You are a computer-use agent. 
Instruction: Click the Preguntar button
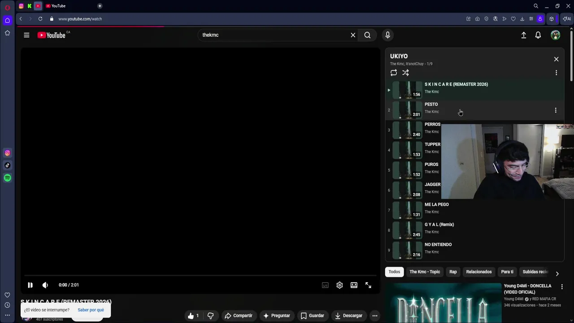[277, 316]
